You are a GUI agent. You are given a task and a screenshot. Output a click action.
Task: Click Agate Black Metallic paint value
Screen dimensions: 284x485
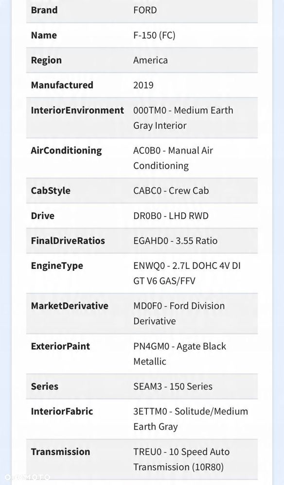[x=179, y=353]
